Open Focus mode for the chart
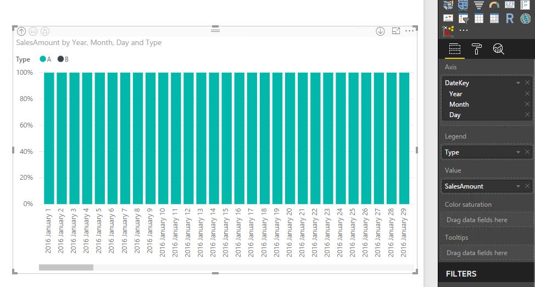This screenshot has width=535, height=287. click(x=396, y=31)
